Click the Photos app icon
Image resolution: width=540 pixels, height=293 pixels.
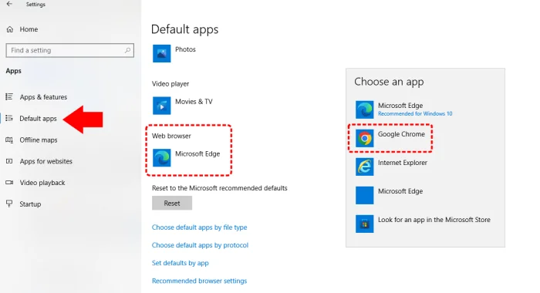click(161, 53)
